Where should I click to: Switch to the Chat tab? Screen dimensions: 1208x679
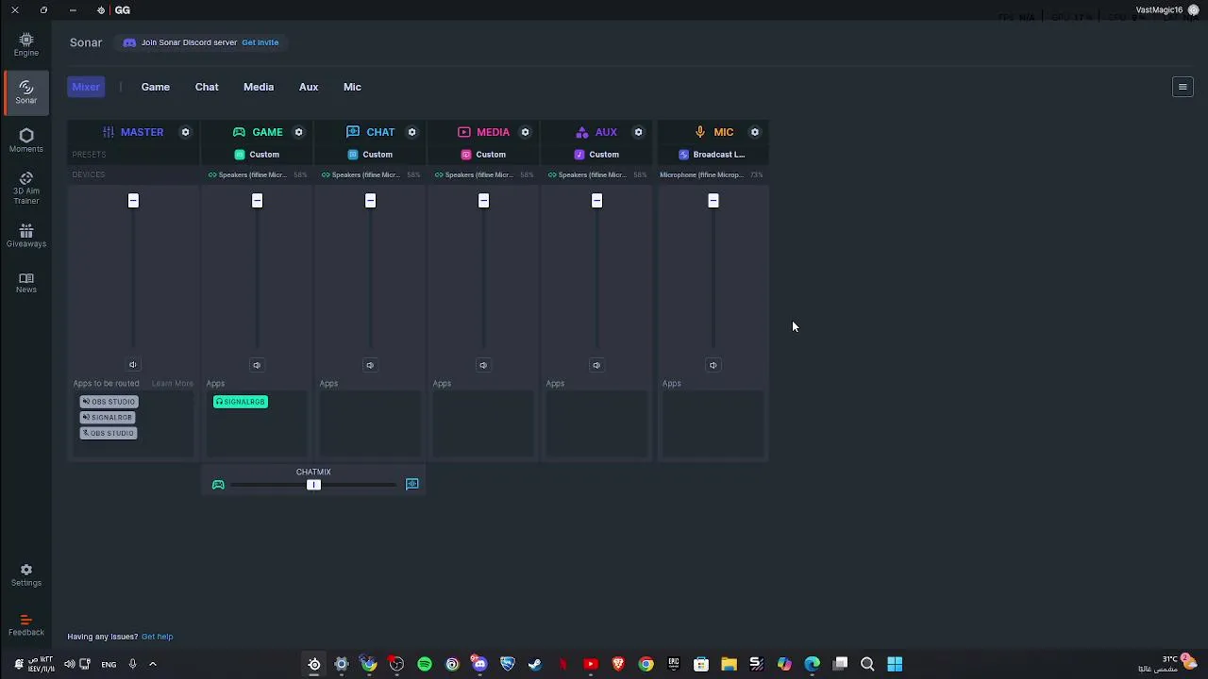[207, 87]
